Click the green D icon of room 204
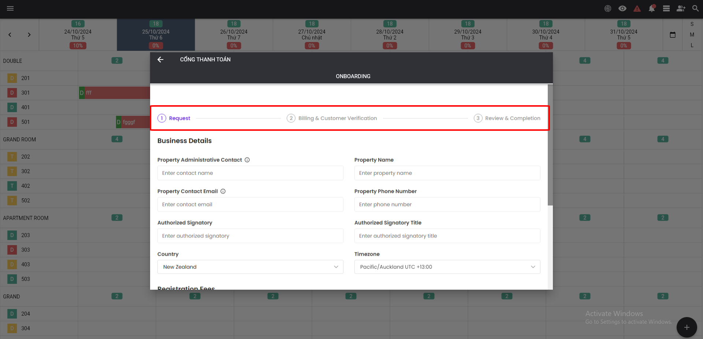The image size is (703, 339). (x=12, y=314)
